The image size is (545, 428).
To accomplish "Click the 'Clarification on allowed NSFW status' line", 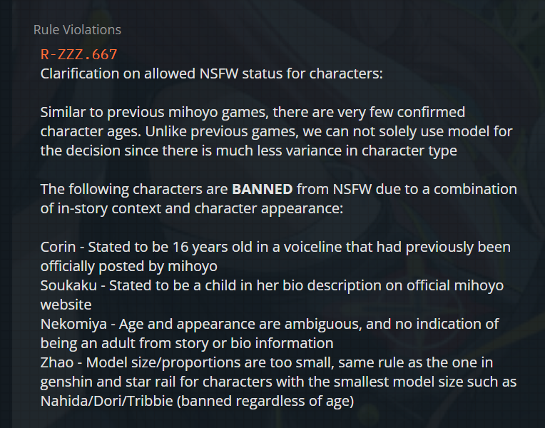I will coord(211,73).
